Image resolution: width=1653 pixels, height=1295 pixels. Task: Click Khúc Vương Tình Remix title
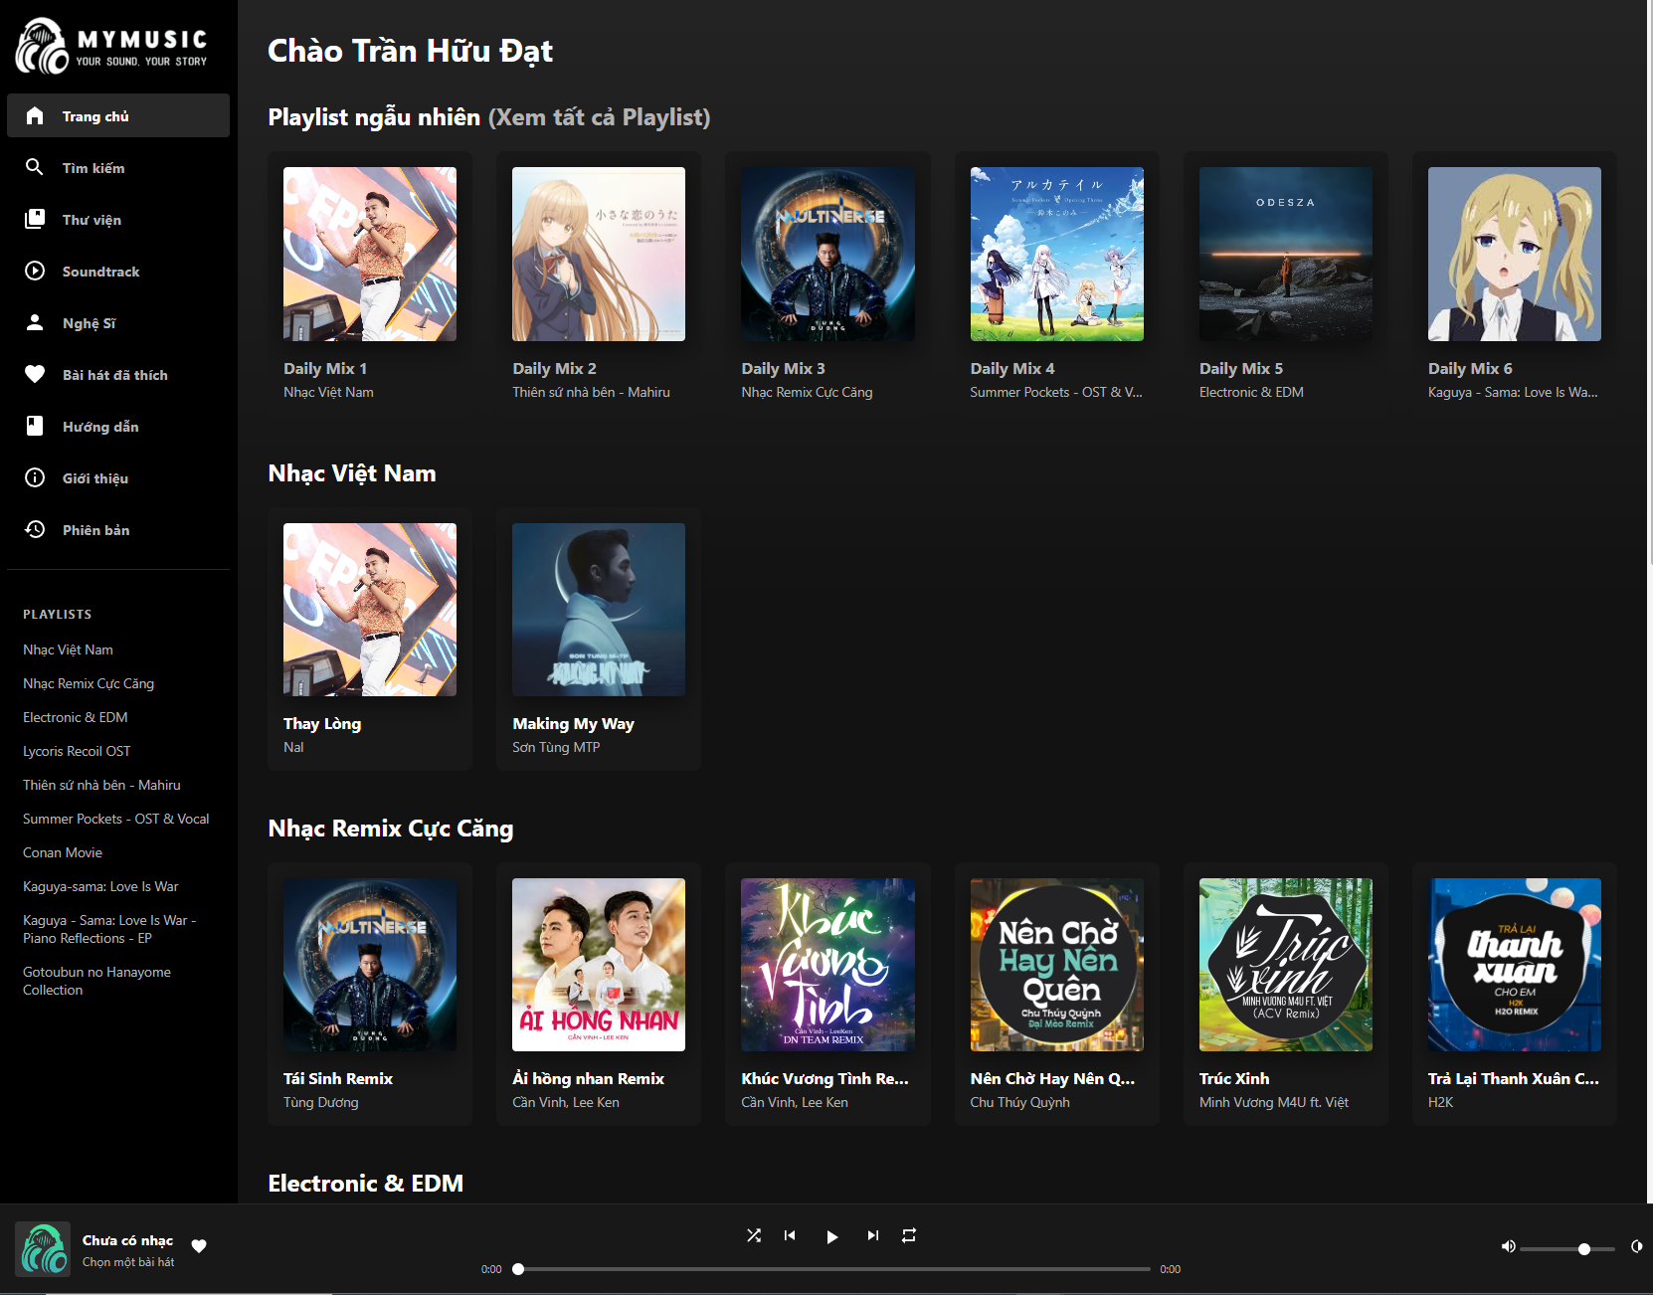click(825, 1078)
